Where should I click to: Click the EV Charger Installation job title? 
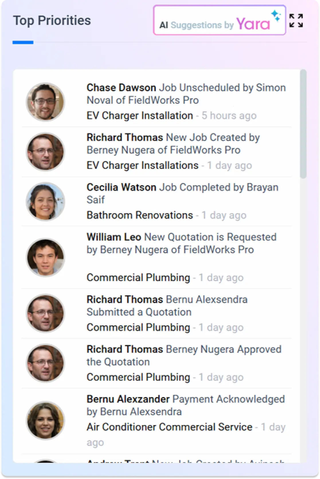pyautogui.click(x=140, y=115)
